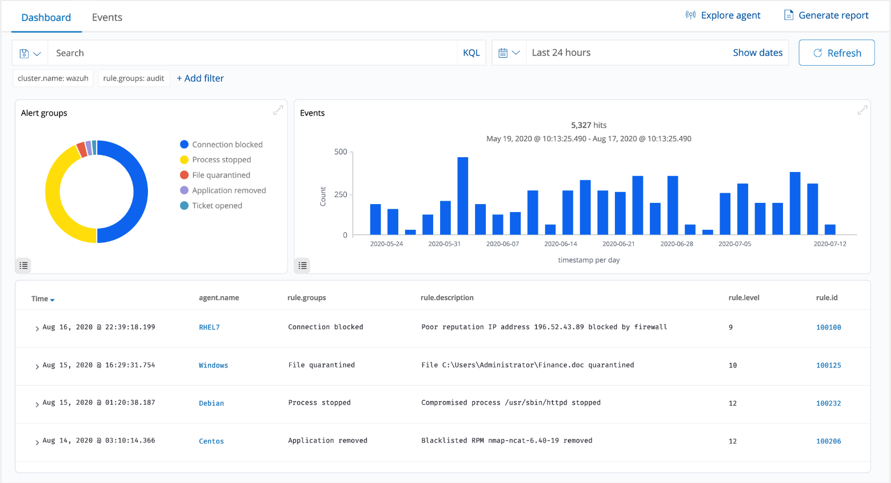891x483 pixels.
Task: Click the Compromised process httpd stopped description
Action: pos(511,402)
